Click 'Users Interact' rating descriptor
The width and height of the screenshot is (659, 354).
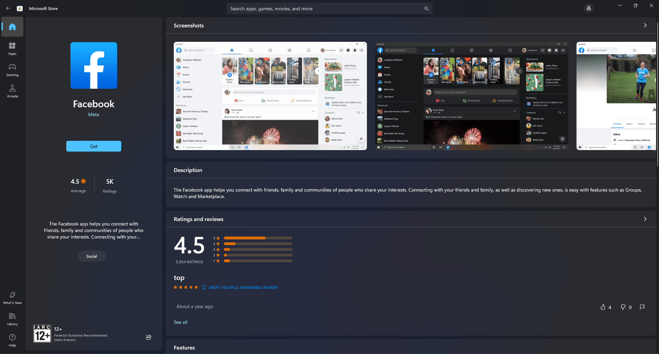tap(65, 340)
